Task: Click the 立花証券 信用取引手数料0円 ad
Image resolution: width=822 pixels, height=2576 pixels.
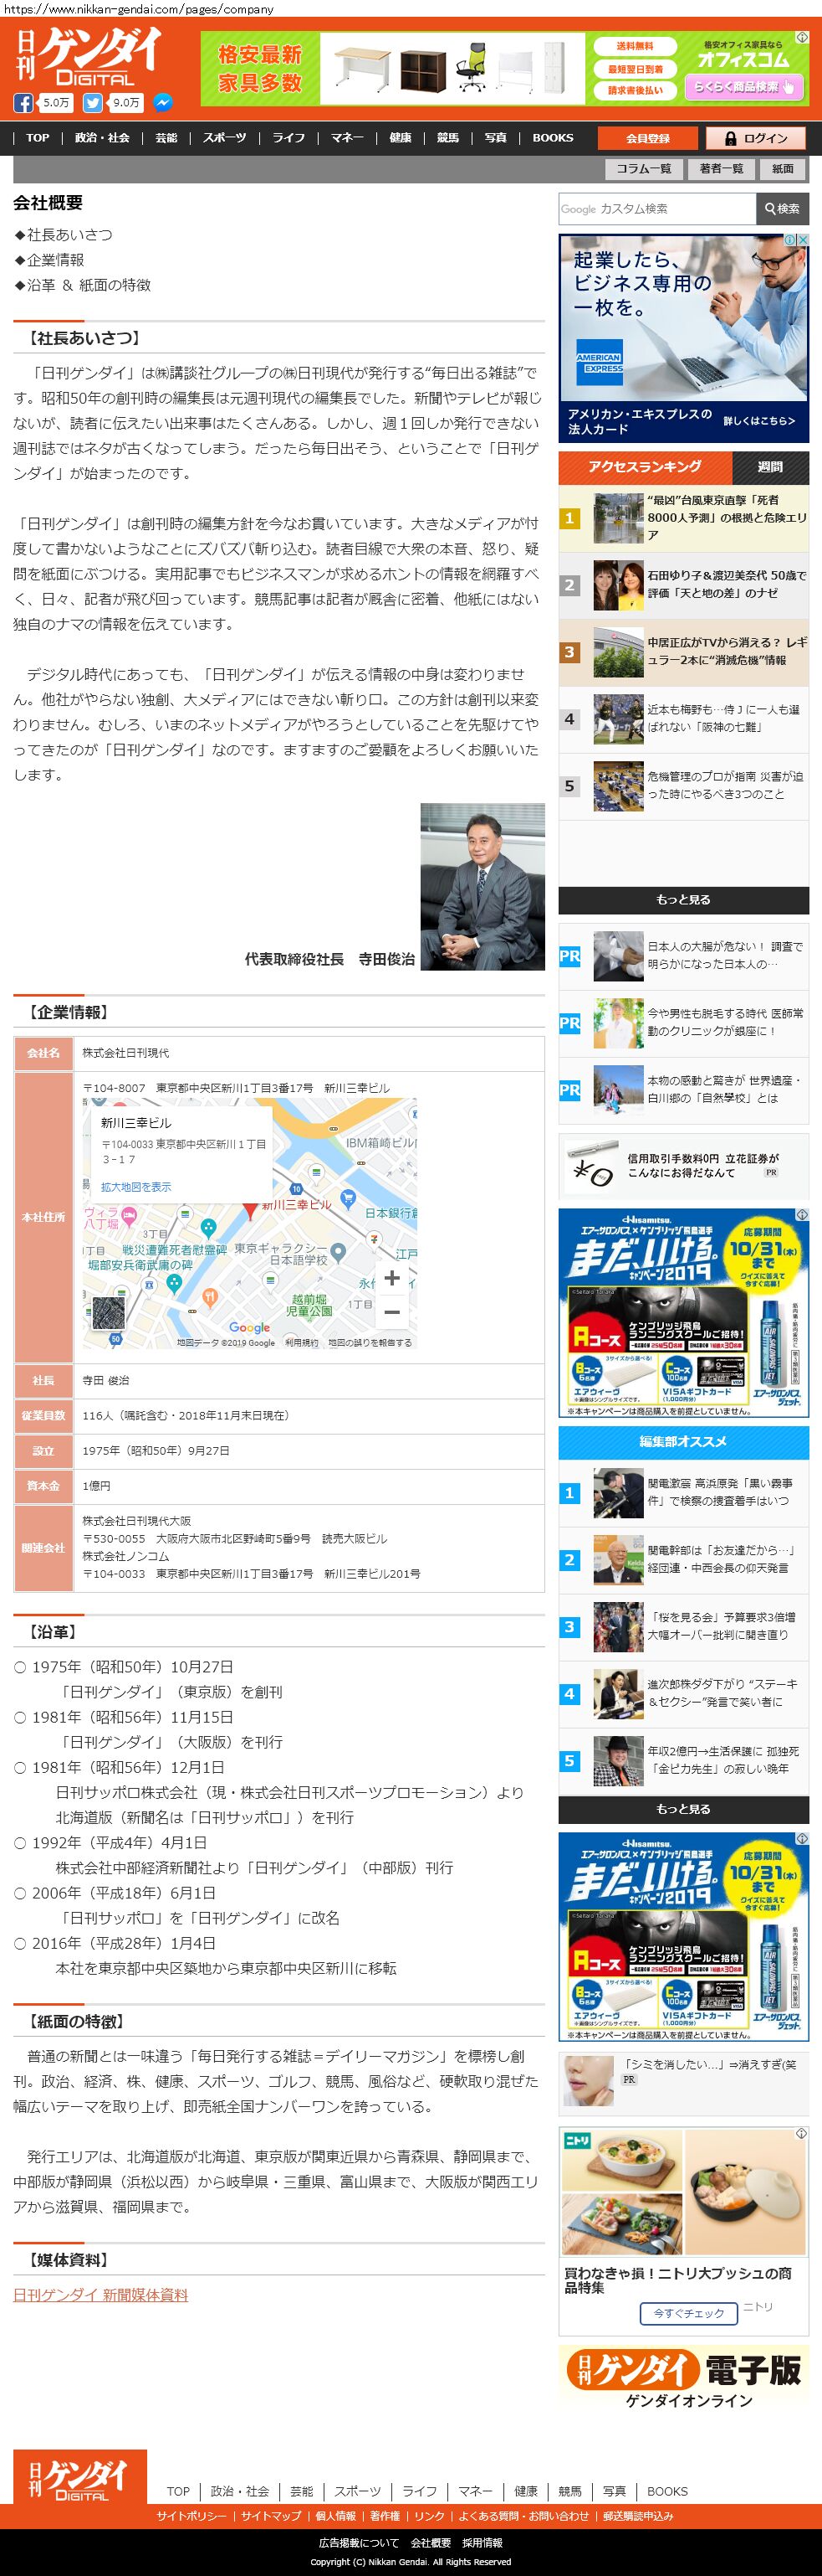Action: click(683, 1166)
